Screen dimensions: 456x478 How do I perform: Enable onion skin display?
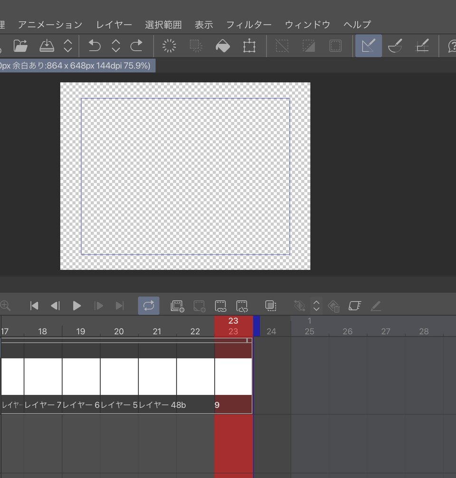[271, 306]
